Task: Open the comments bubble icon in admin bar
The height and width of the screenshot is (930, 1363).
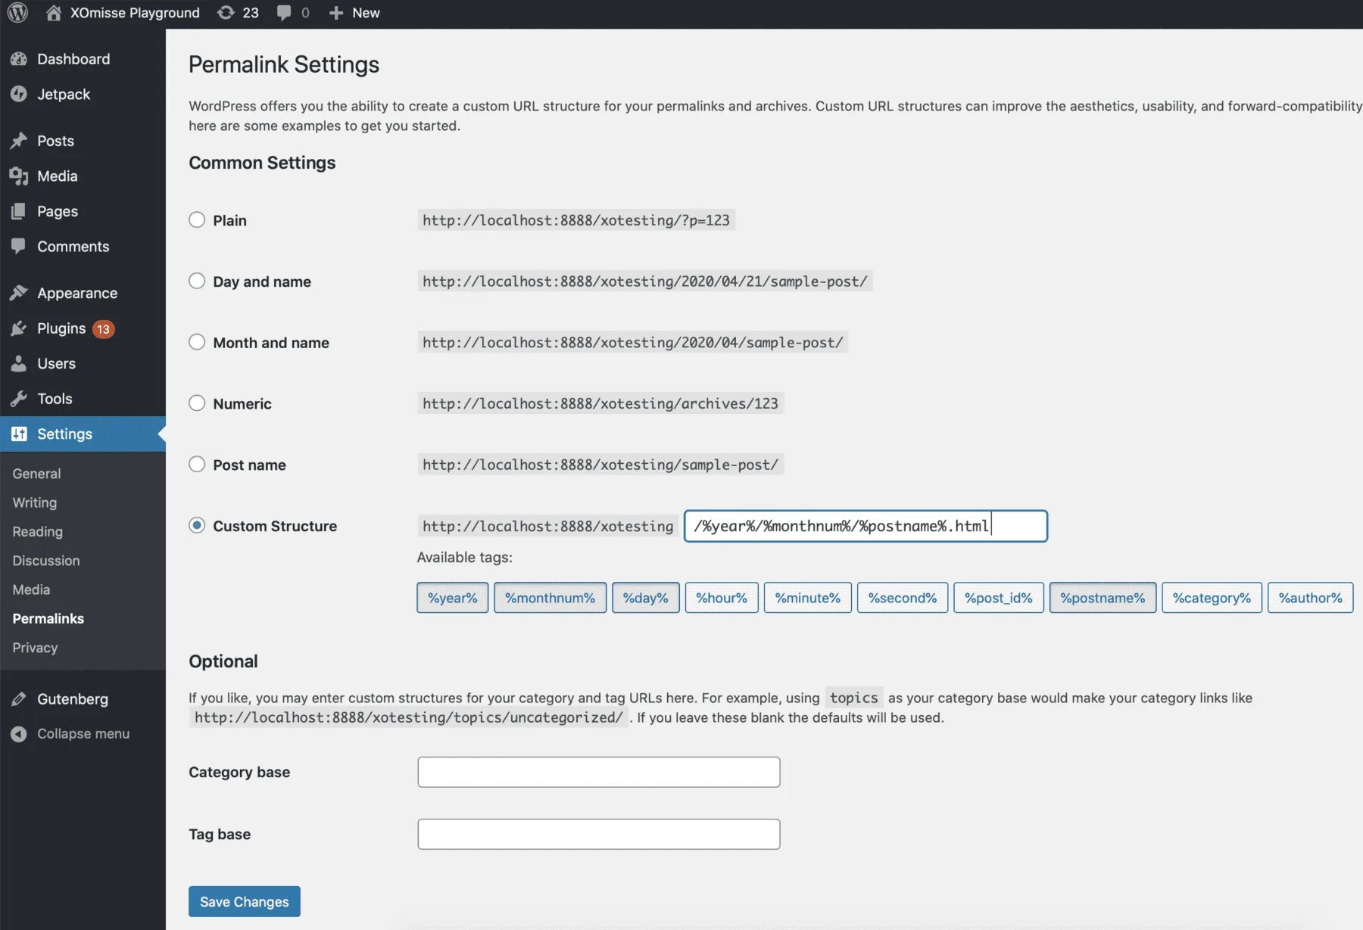Action: [284, 13]
